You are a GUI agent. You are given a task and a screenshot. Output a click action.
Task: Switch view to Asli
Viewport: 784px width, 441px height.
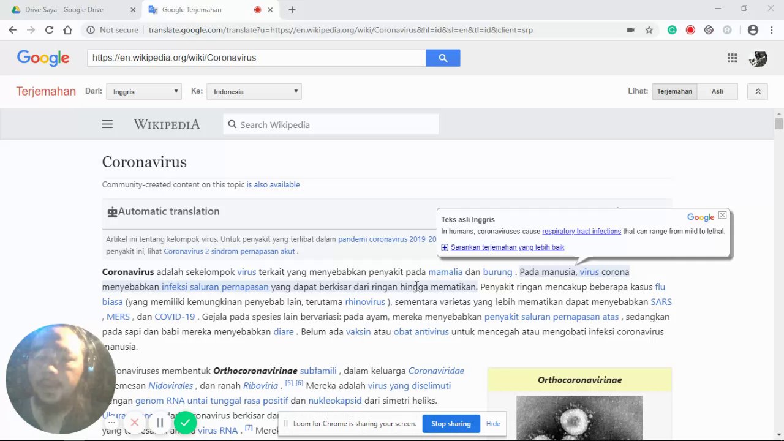717,91
